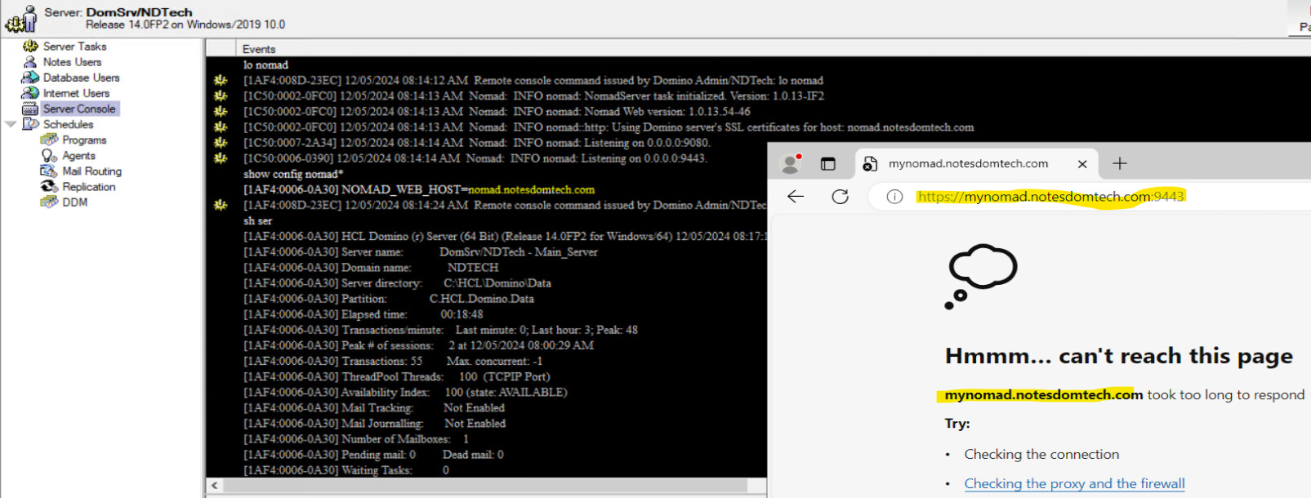The image size is (1311, 498).
Task: Select Internet Users entry
Action: (76, 93)
